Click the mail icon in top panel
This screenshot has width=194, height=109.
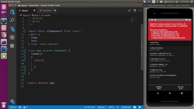161,2
